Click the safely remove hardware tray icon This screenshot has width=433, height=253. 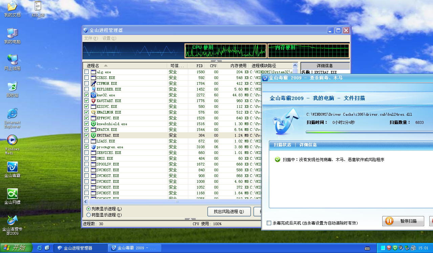point(407,248)
